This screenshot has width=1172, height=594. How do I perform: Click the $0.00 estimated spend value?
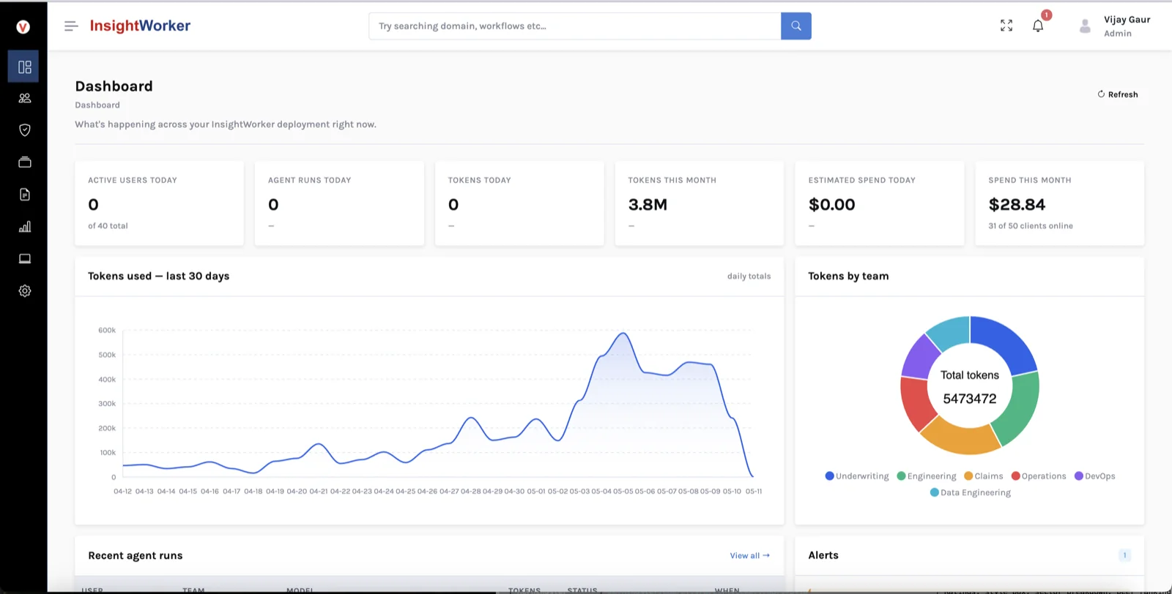[x=831, y=205]
